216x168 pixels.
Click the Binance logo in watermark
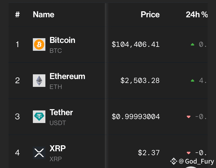(174, 161)
